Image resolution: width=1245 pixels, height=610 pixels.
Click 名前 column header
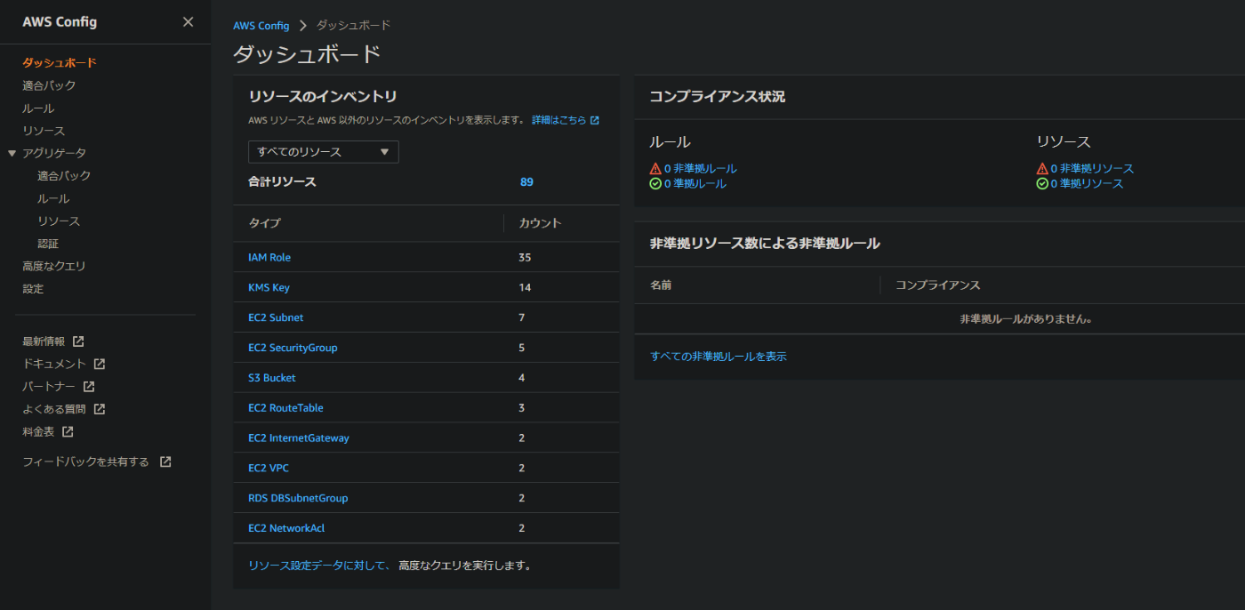pos(661,285)
